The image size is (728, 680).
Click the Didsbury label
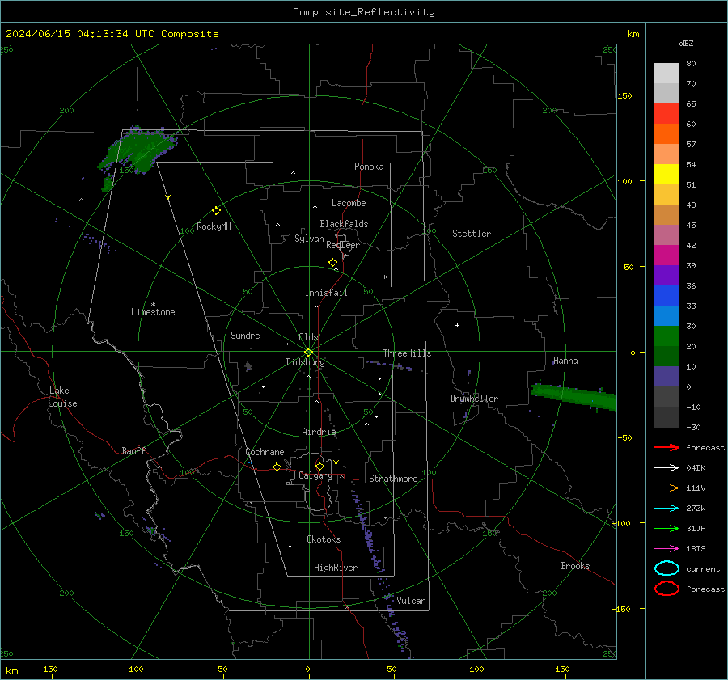305,362
